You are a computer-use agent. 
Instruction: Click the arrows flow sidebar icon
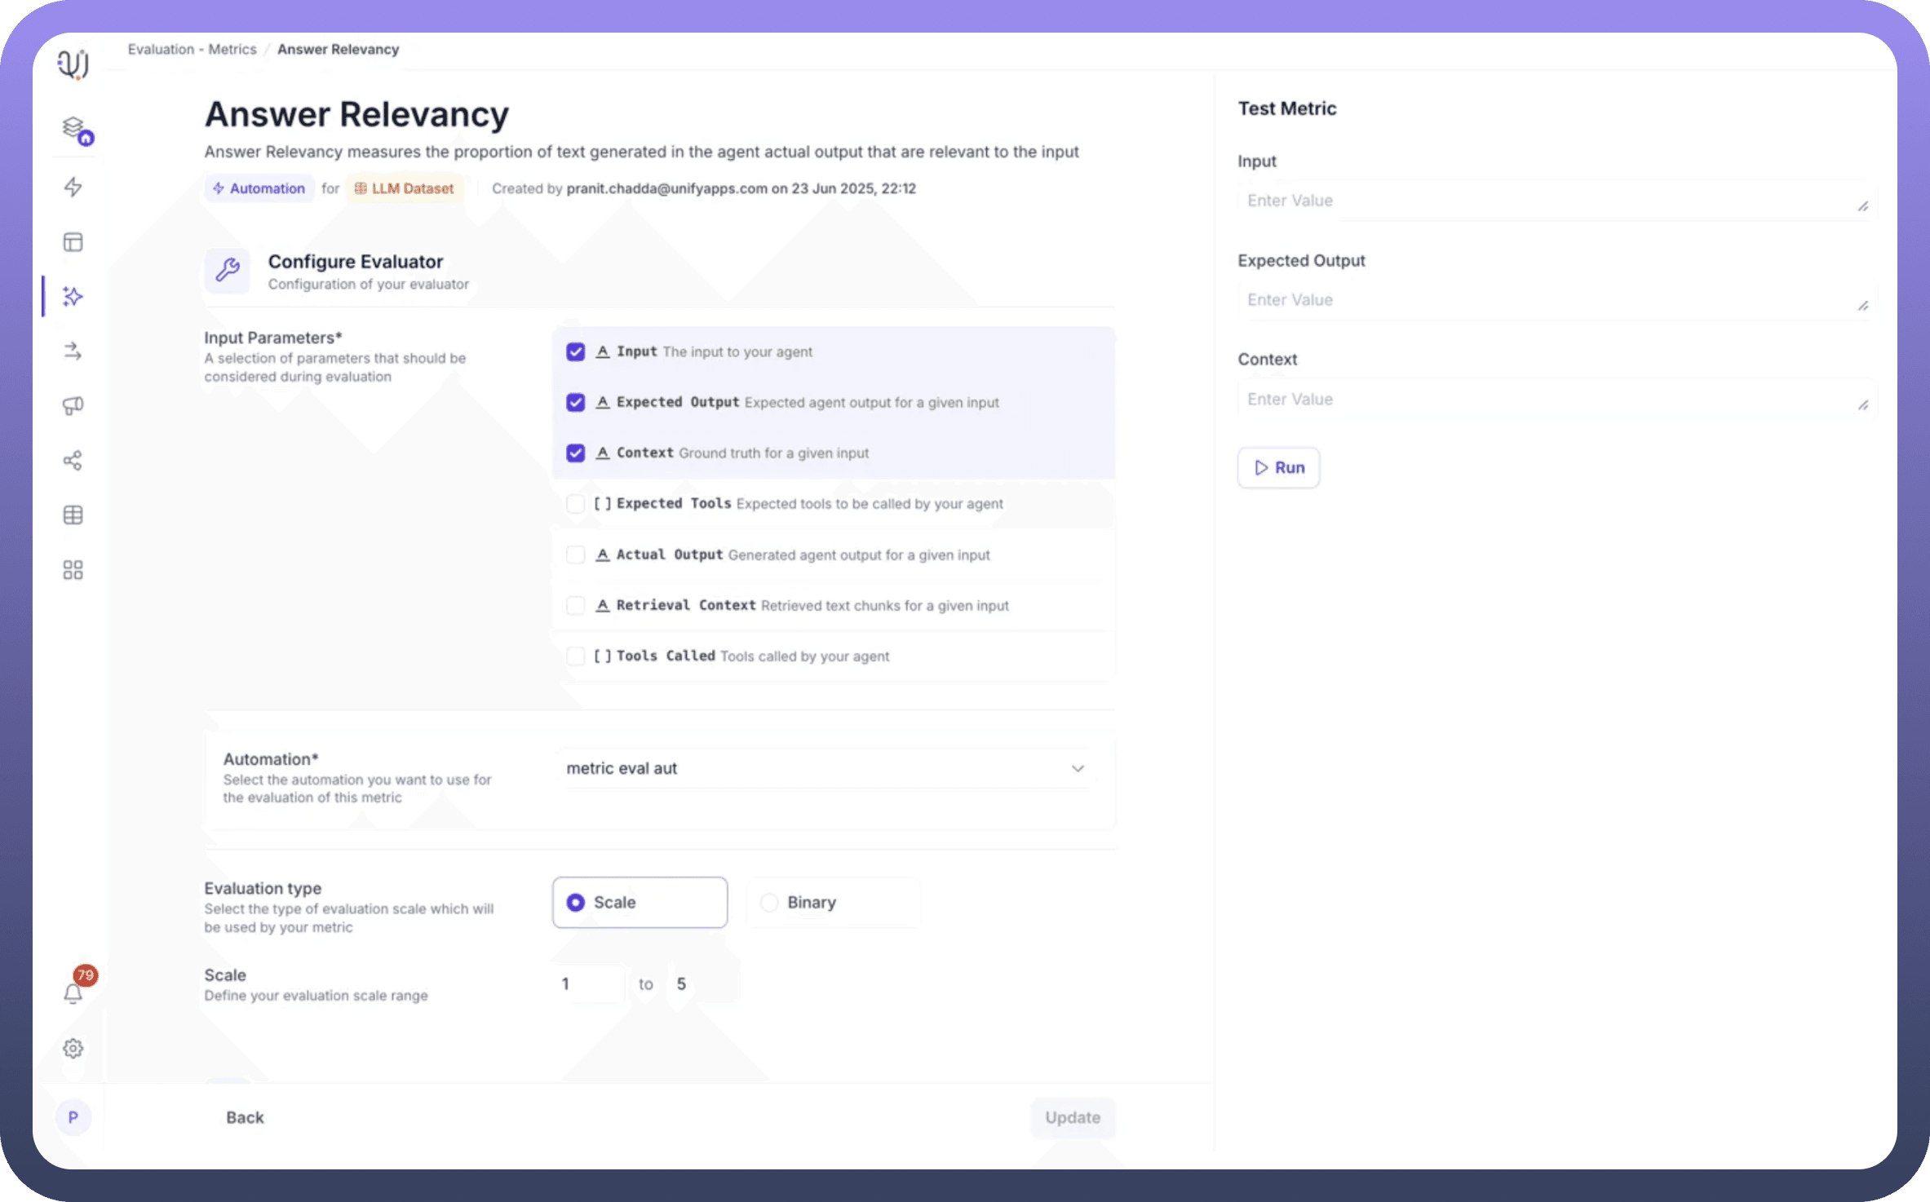(x=73, y=351)
